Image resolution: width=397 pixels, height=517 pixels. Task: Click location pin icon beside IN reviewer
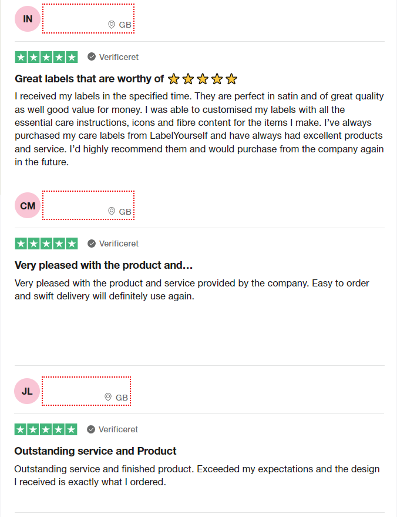coord(112,25)
